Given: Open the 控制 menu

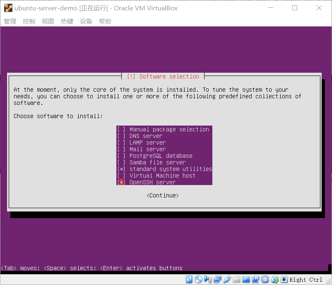Looking at the screenshot, I should (29, 21).
